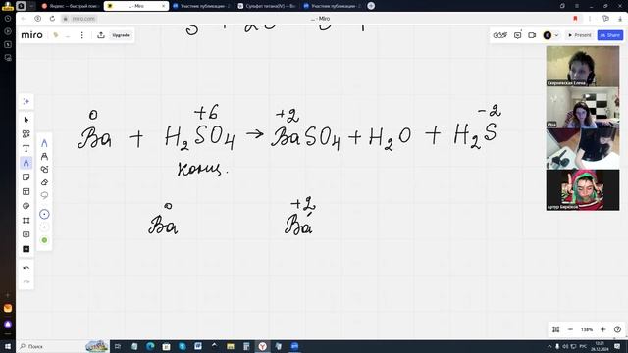Close the Miro browser tab

coord(163,6)
